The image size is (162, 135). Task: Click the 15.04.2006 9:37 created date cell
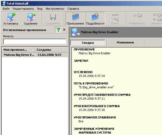point(49,55)
